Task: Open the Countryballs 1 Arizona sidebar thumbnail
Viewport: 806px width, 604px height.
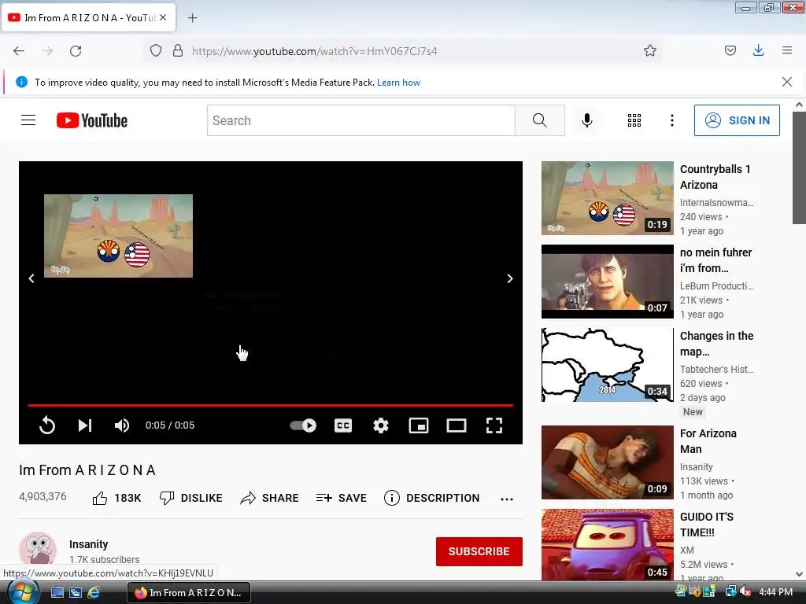Action: 607,198
